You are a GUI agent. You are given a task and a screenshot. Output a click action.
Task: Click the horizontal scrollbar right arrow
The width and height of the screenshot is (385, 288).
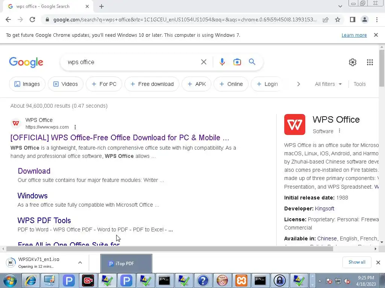pyautogui.click(x=376, y=249)
